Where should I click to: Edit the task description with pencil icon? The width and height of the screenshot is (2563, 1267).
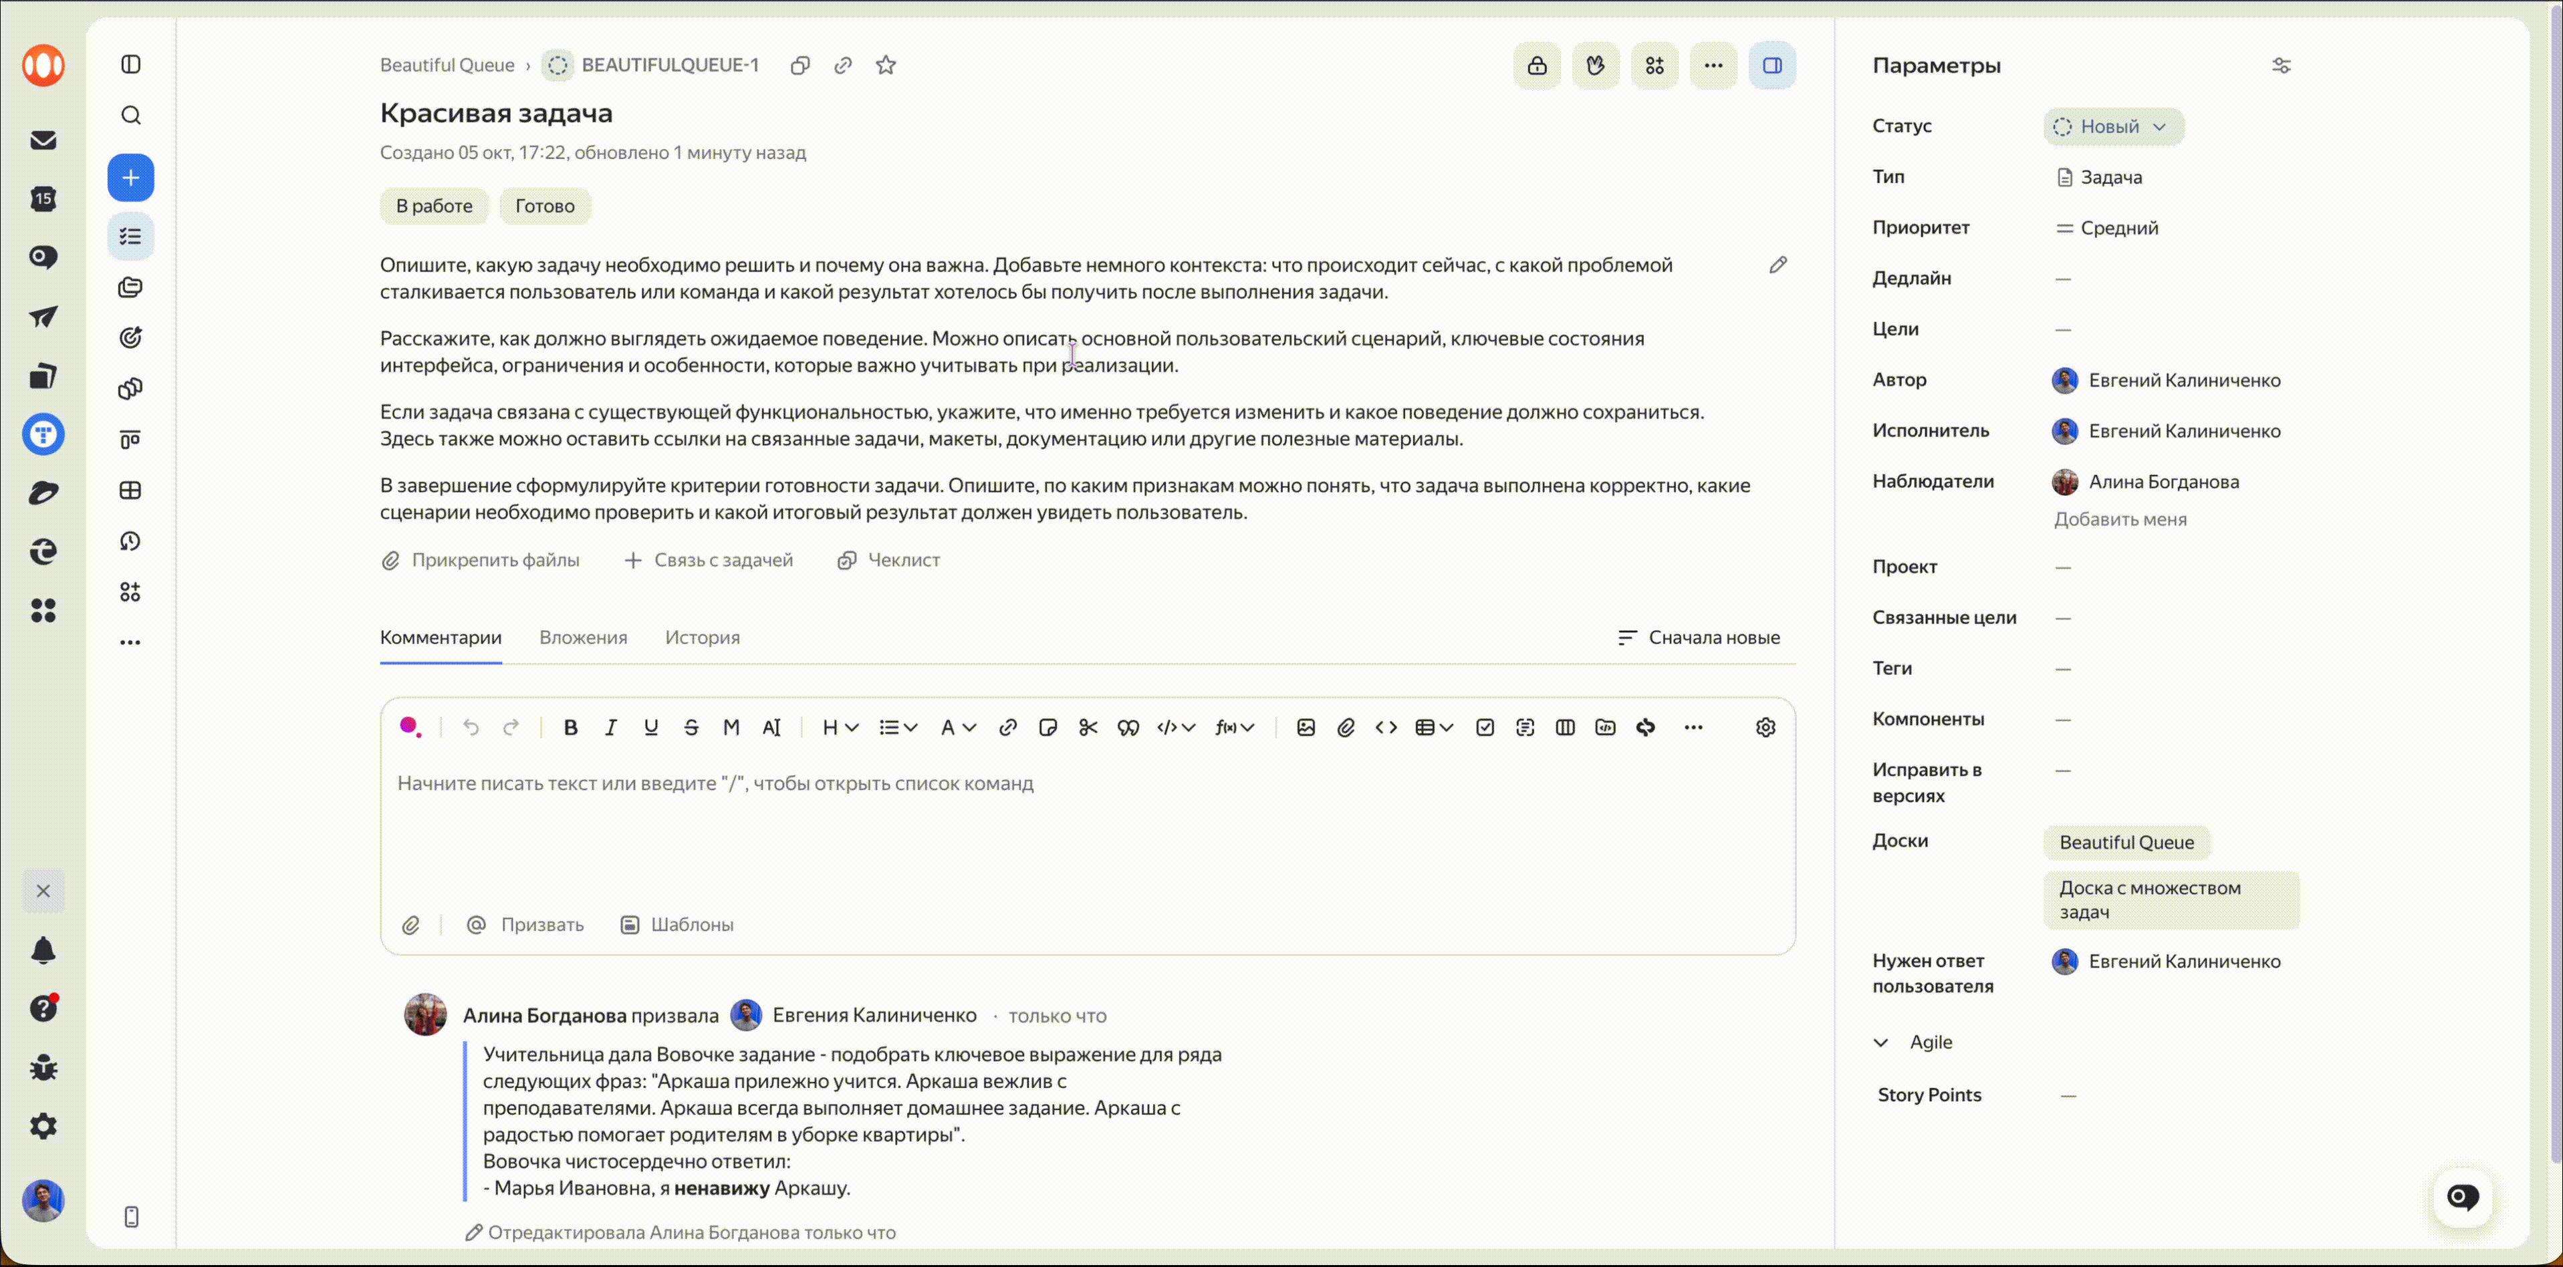click(x=1778, y=265)
